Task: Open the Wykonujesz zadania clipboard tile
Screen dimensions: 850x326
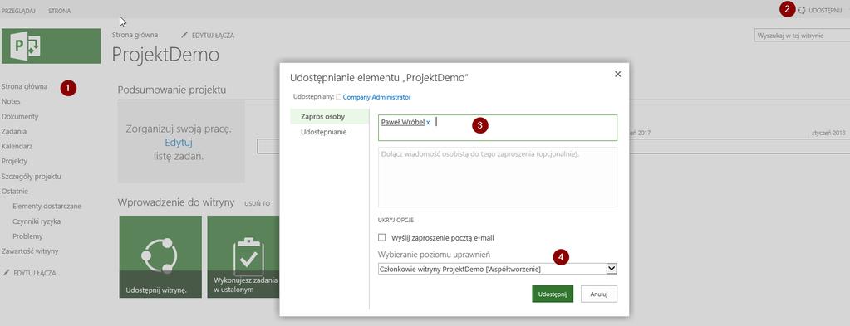Action: (x=243, y=256)
